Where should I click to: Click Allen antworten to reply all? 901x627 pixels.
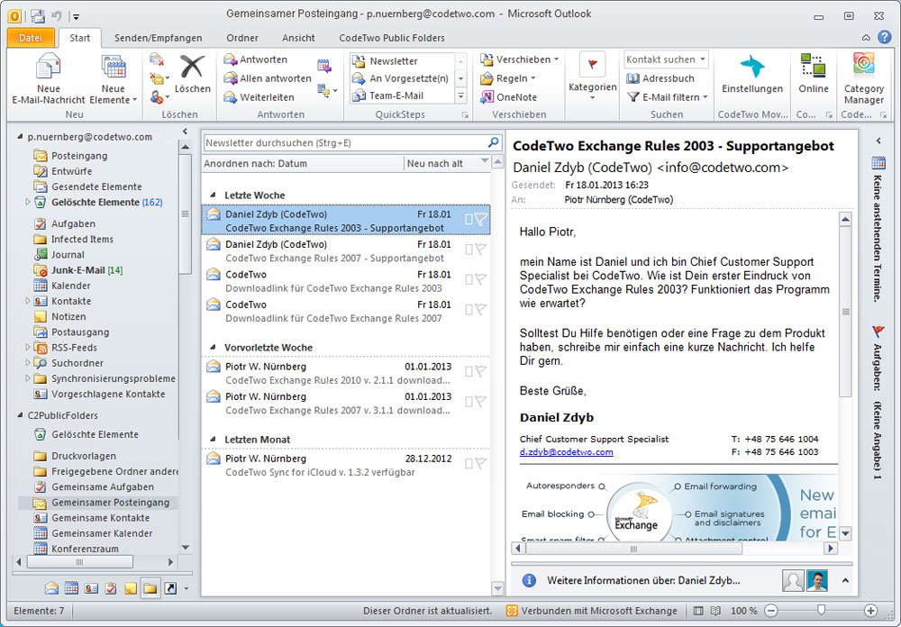268,78
